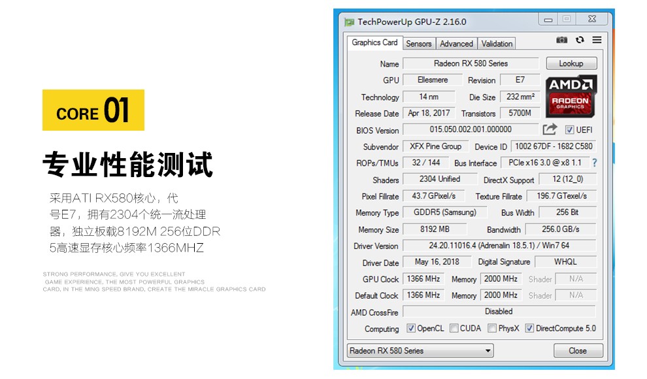
Task: Click the Technology value 14 nm
Action: (429, 97)
